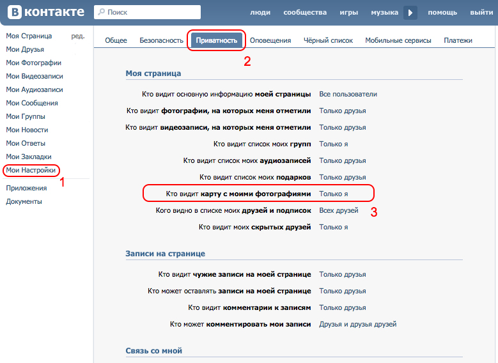Change аудиозаписей list visibility setting
The image size is (498, 363).
pyautogui.click(x=343, y=160)
